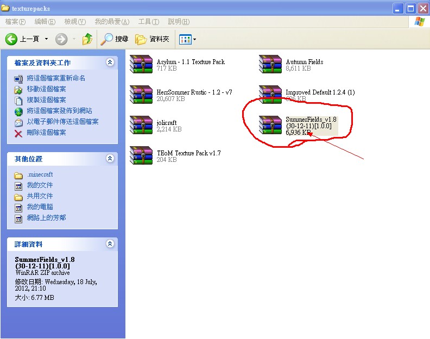Click the 我的電腦 icon
The height and width of the screenshot is (339, 430).
coord(18,208)
